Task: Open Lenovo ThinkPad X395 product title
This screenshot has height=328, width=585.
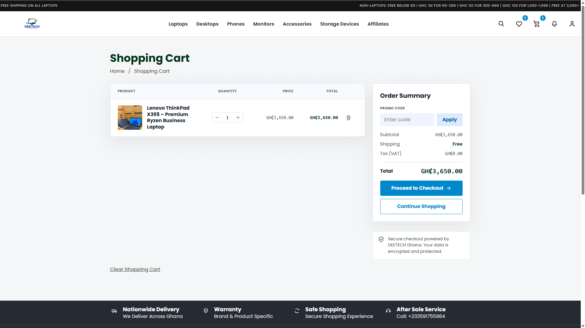Action: coord(168,117)
